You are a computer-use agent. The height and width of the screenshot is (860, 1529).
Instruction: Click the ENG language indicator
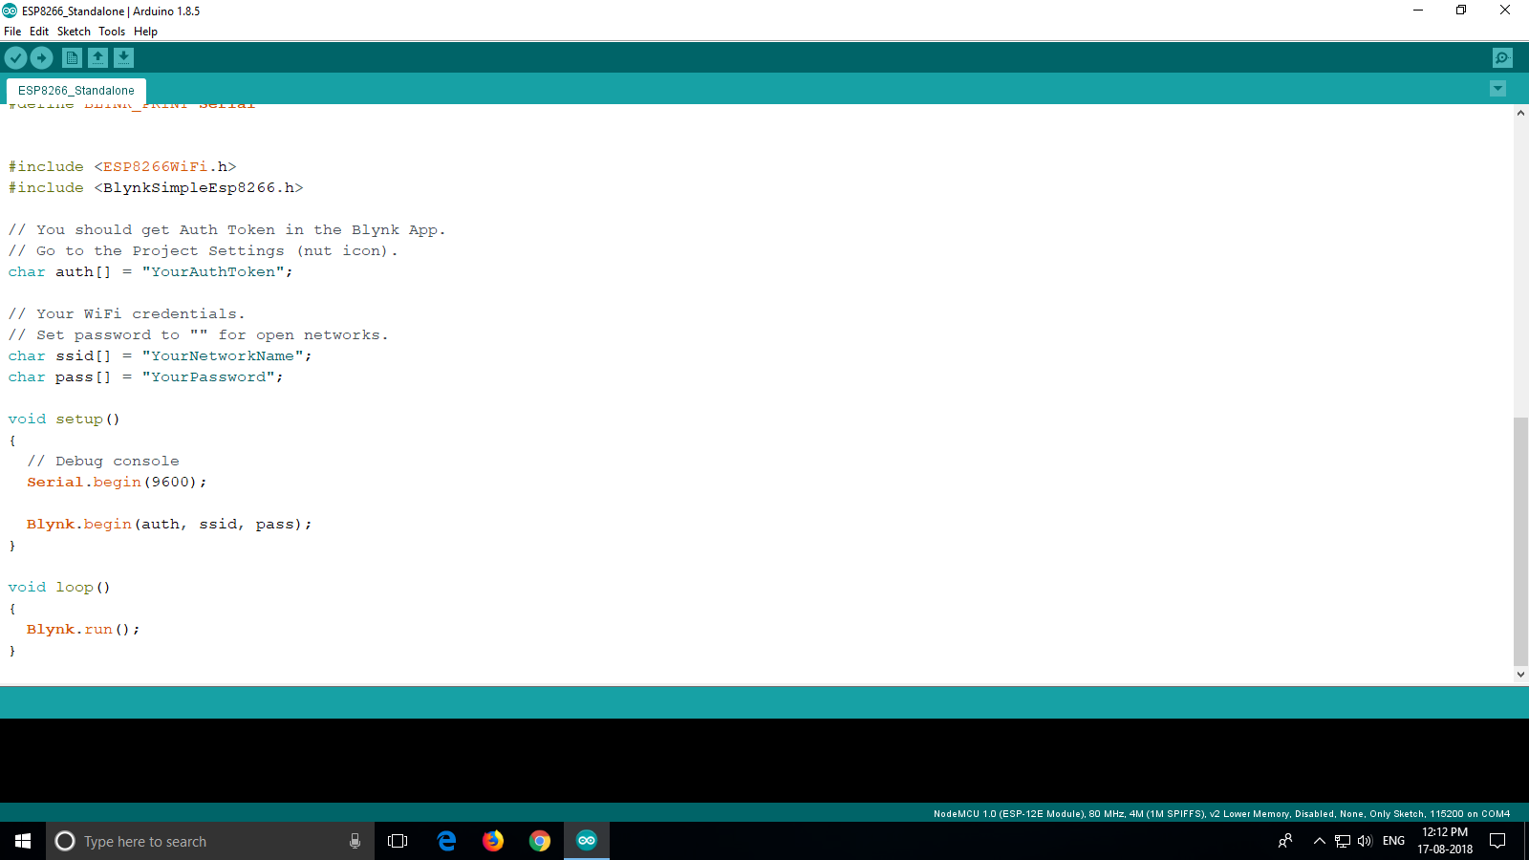[1394, 841]
